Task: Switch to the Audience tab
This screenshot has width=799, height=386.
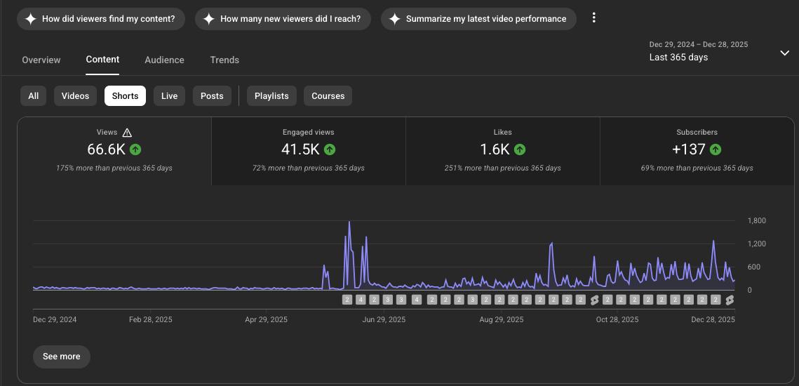Action: [164, 60]
